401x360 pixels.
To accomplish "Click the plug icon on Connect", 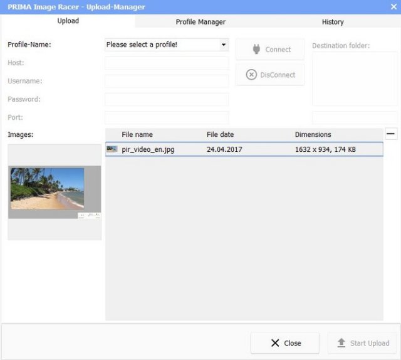I will (256, 50).
